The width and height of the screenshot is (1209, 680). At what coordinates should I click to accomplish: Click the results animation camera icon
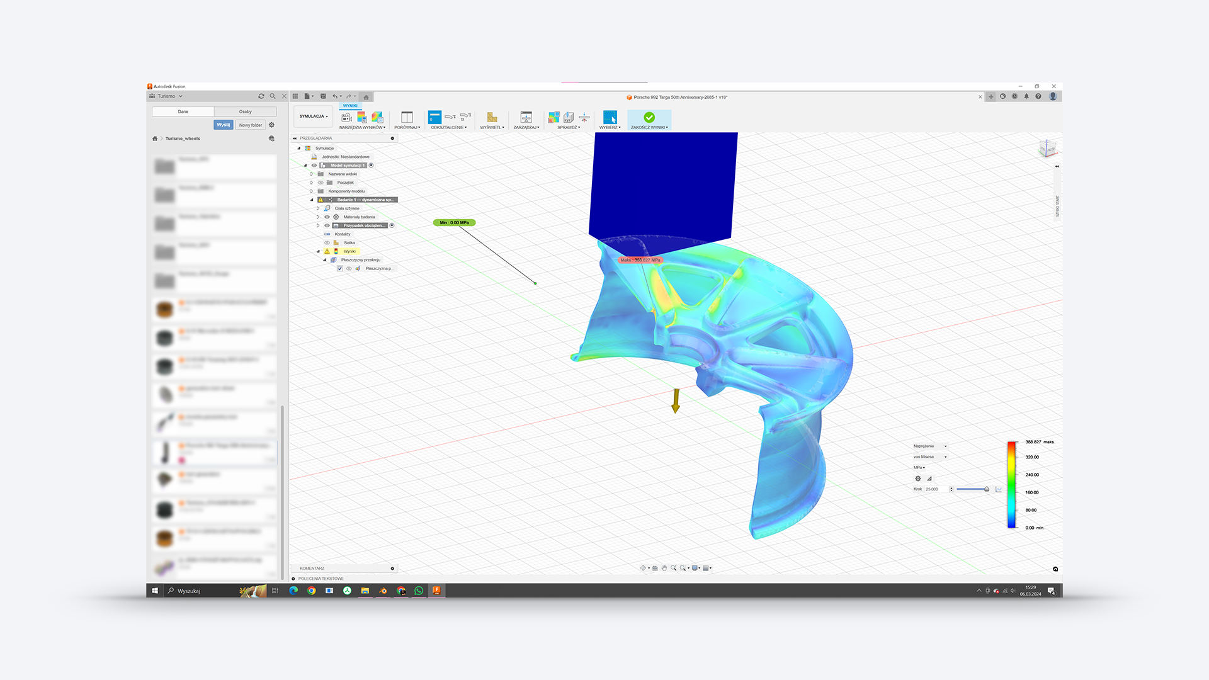(x=346, y=117)
